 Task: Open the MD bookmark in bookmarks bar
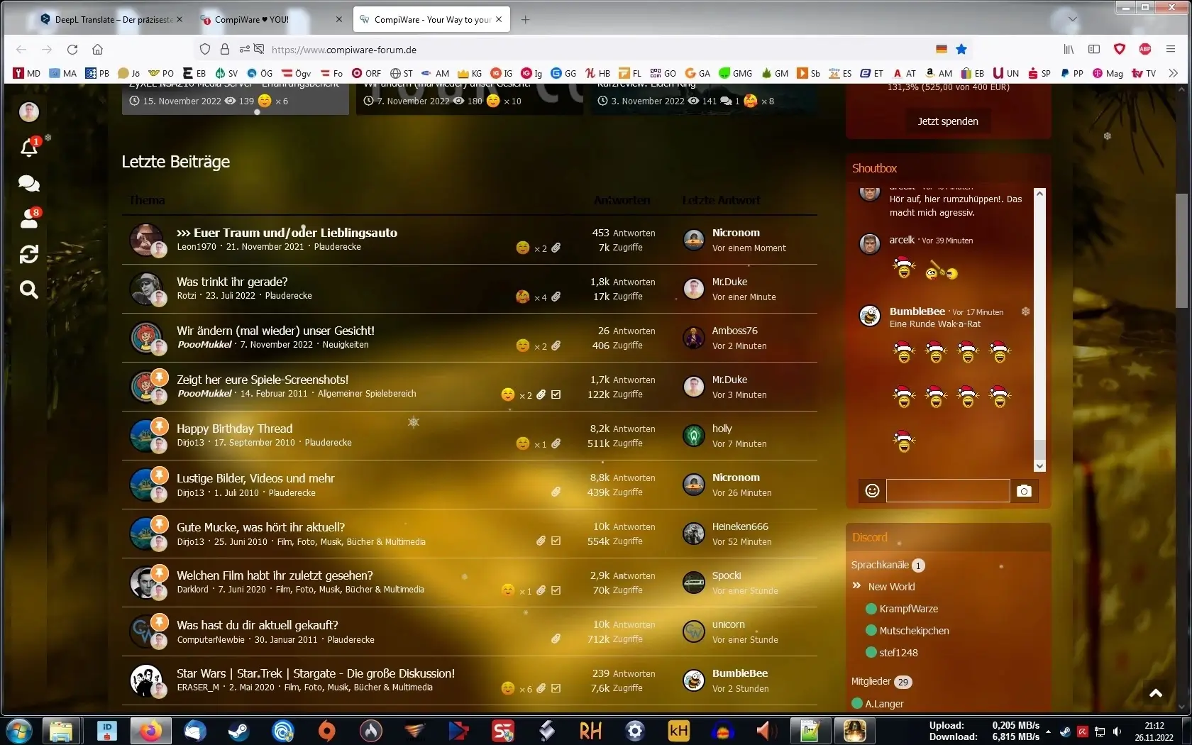[27, 73]
